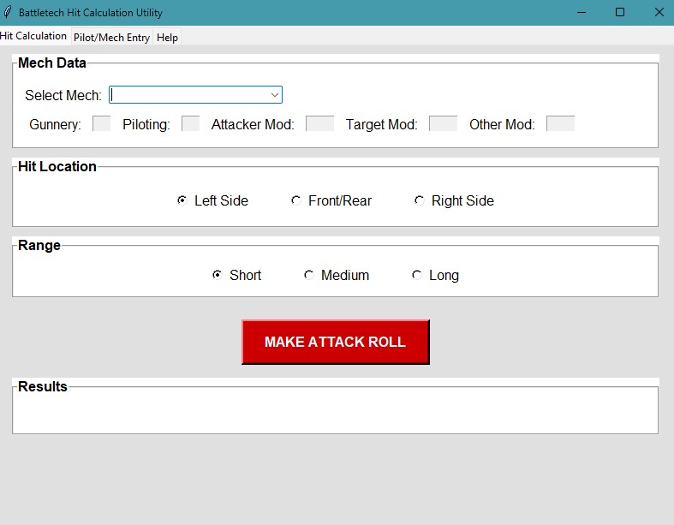Click the Gunnery input box
The image size is (674, 525).
[x=101, y=123]
